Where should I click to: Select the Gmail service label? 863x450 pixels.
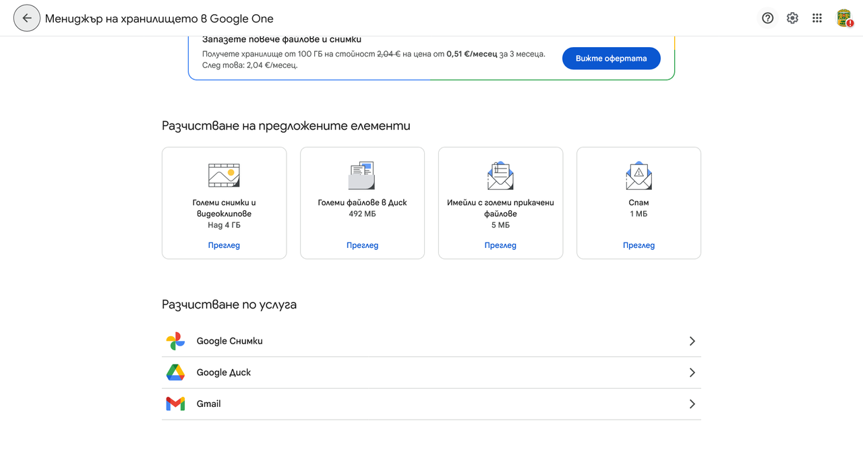tap(208, 404)
